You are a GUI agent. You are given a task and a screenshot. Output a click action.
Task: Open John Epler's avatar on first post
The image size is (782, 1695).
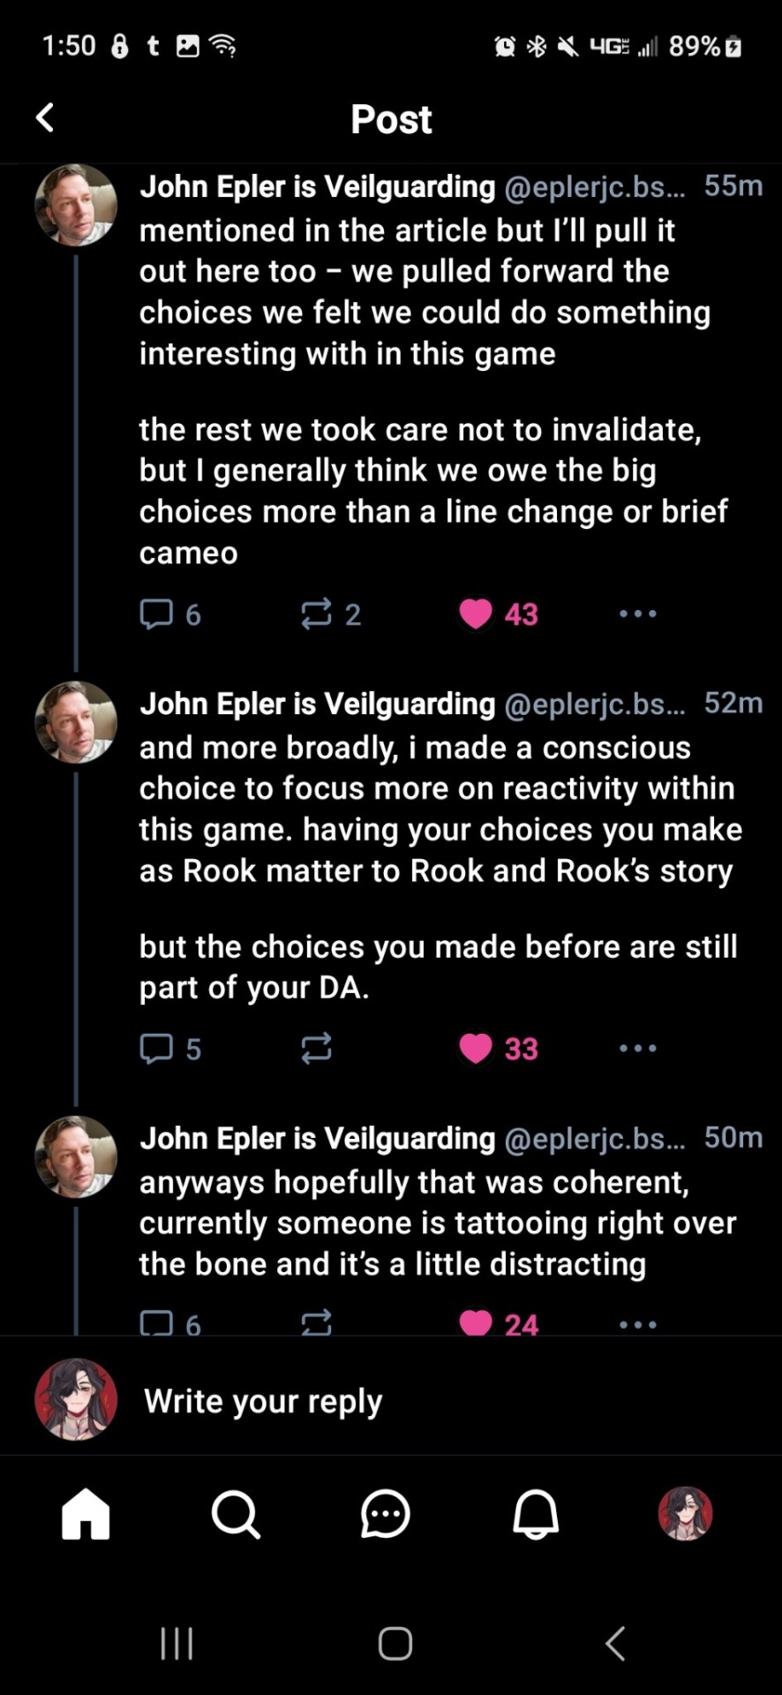(76, 204)
